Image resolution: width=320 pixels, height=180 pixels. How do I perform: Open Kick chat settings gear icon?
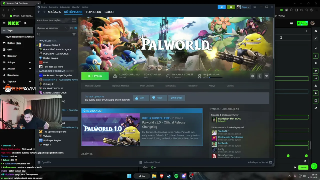(x=295, y=167)
